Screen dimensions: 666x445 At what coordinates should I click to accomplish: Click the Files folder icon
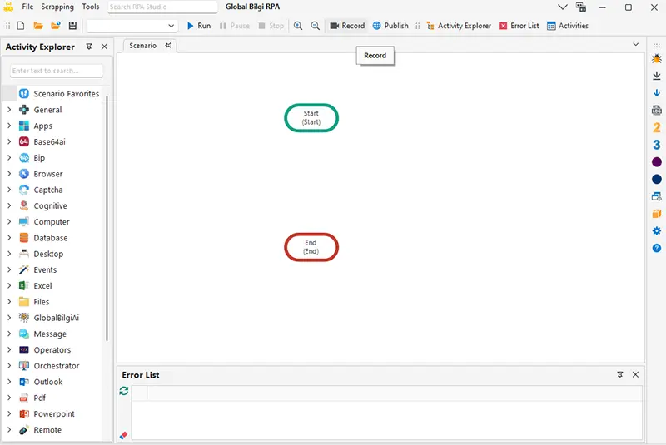24,302
